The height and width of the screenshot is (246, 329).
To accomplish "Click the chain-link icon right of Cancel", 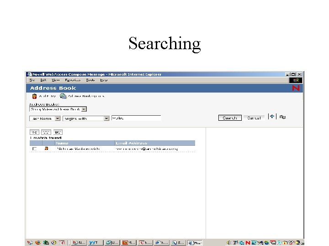I will coord(282,117).
